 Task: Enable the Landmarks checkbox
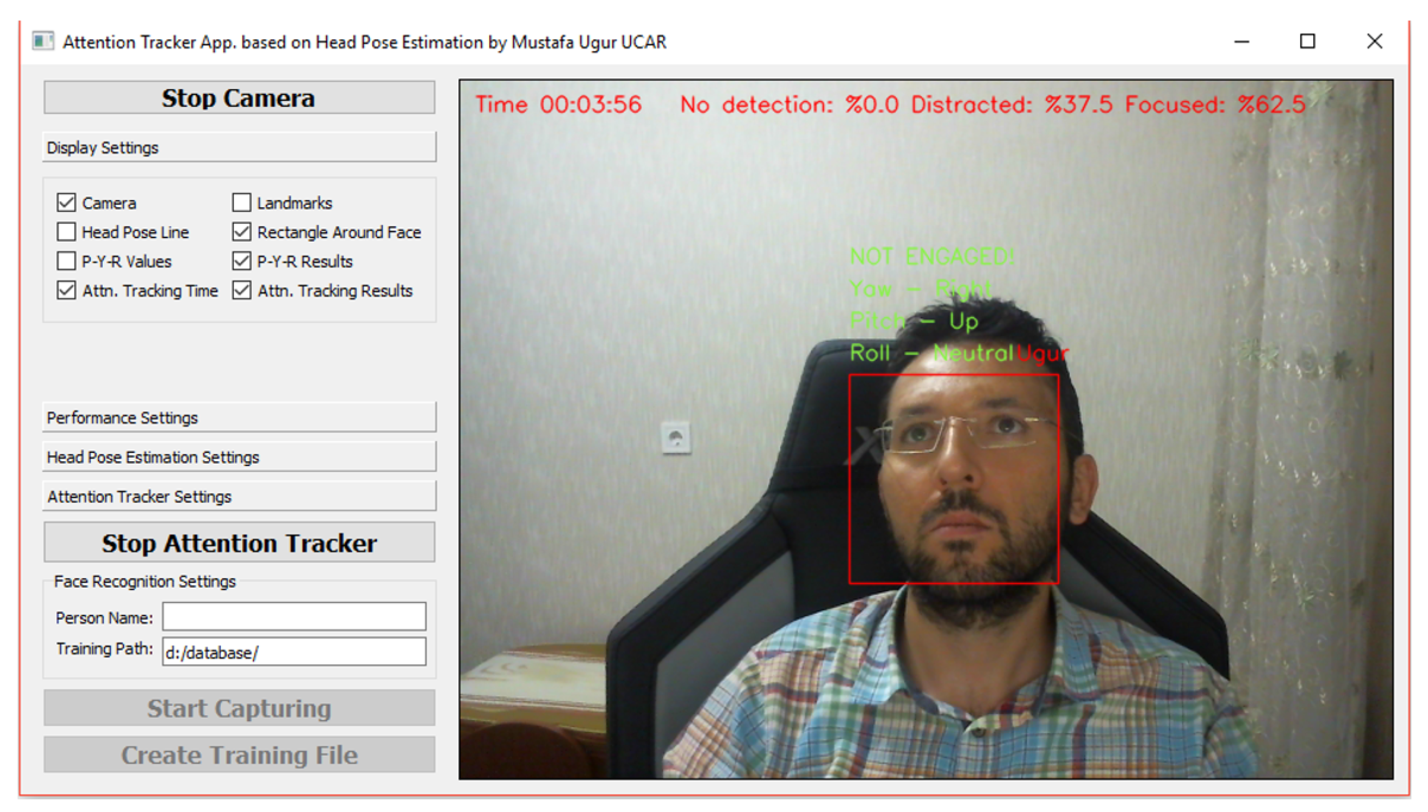241,202
